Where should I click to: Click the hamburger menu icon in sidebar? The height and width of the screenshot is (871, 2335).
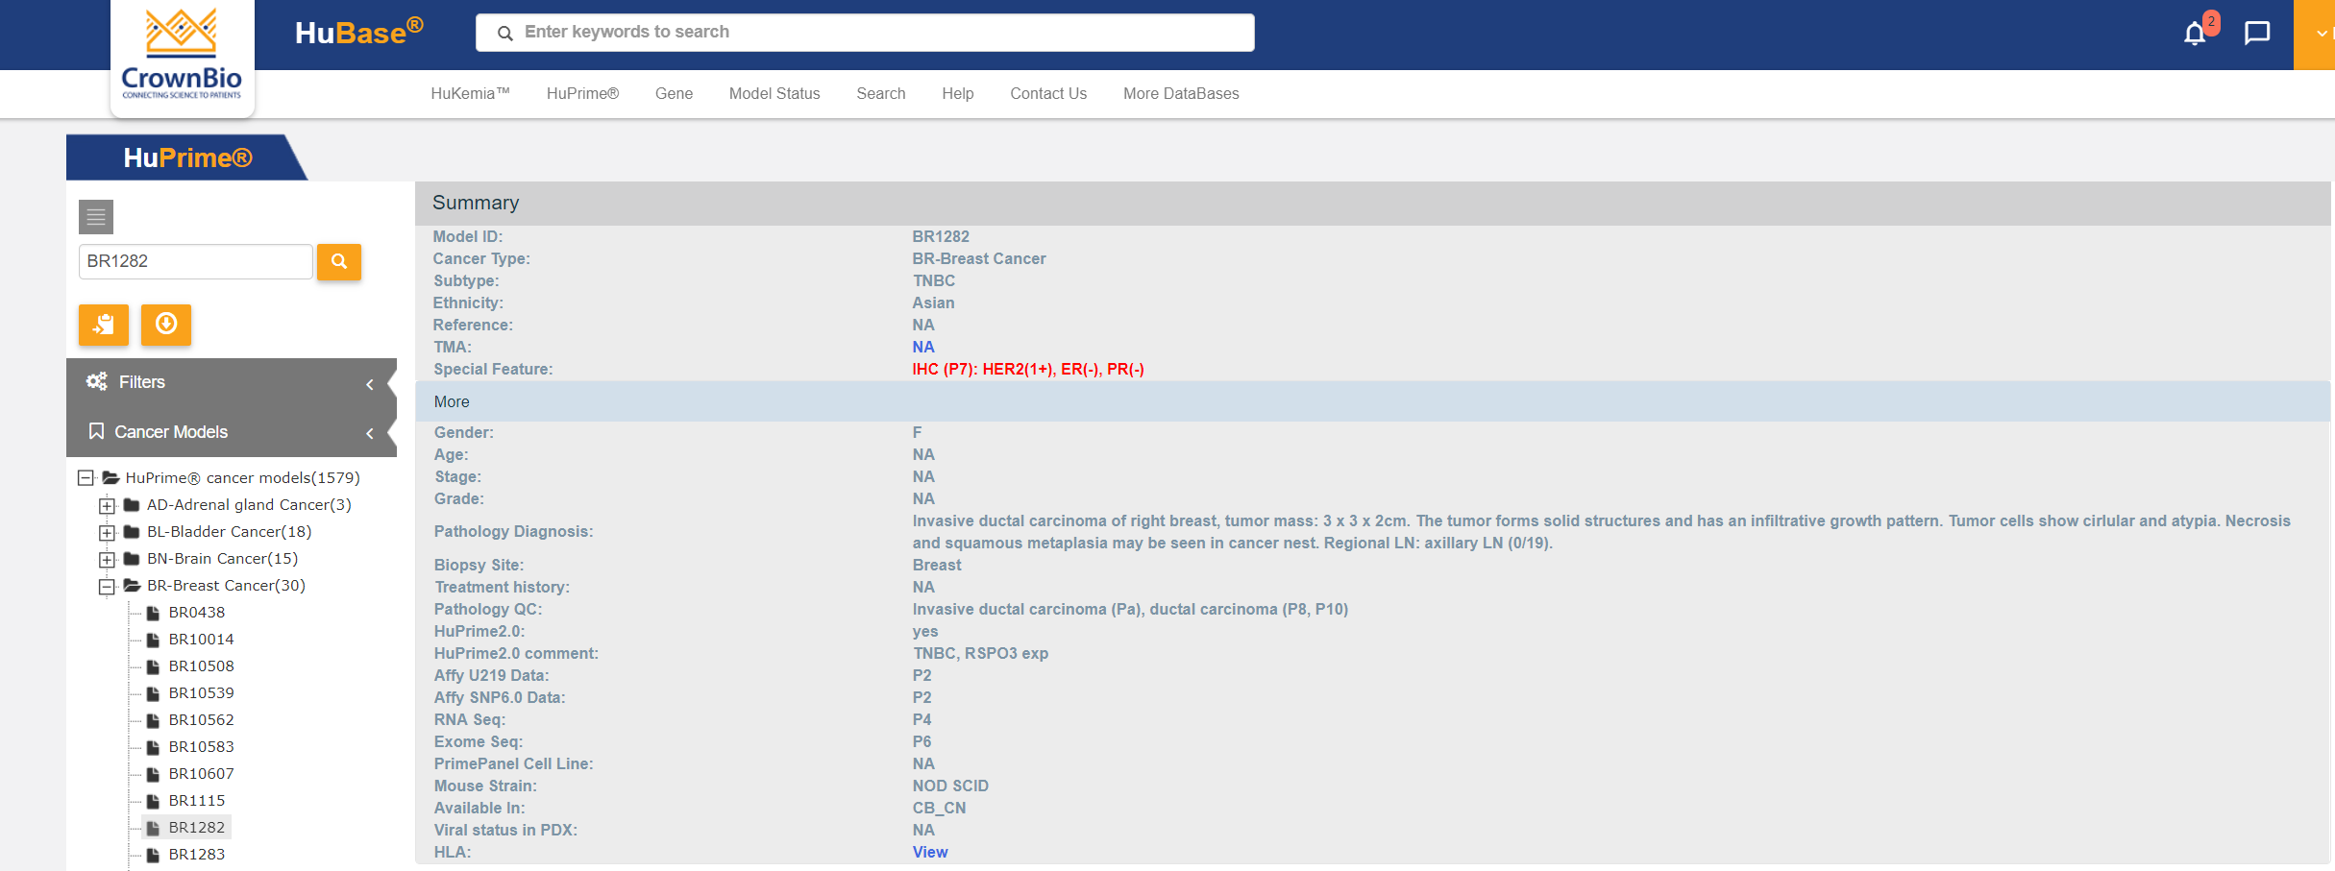(x=96, y=217)
